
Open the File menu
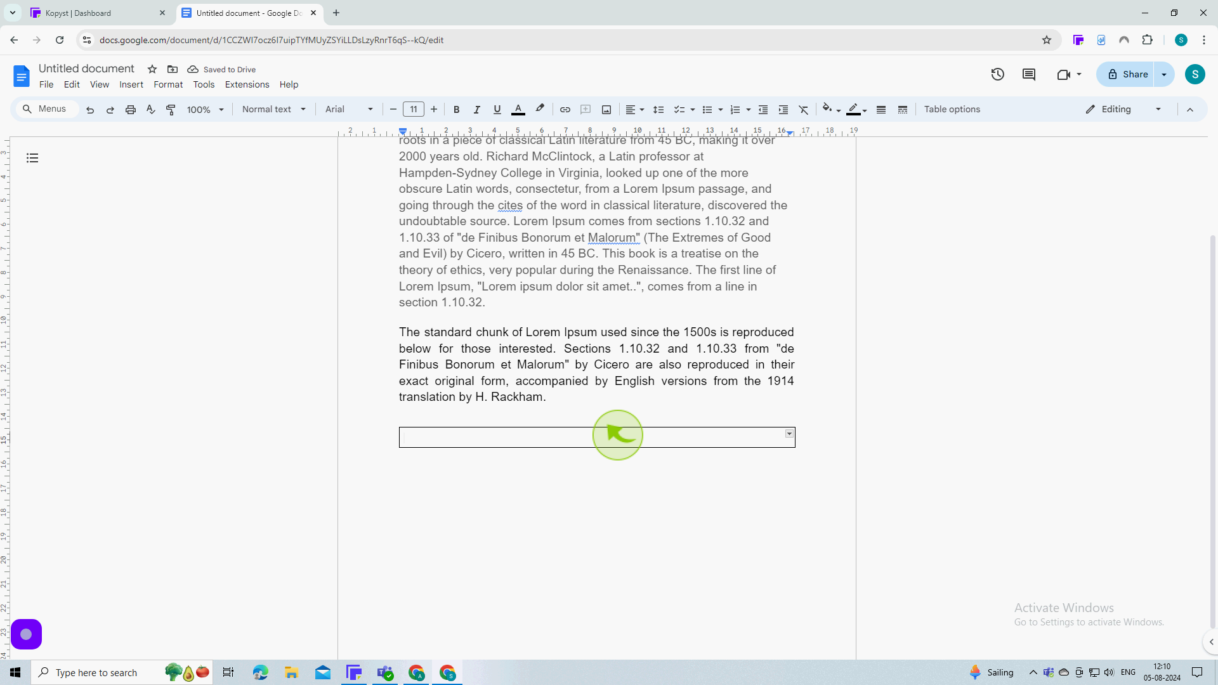coord(46,84)
